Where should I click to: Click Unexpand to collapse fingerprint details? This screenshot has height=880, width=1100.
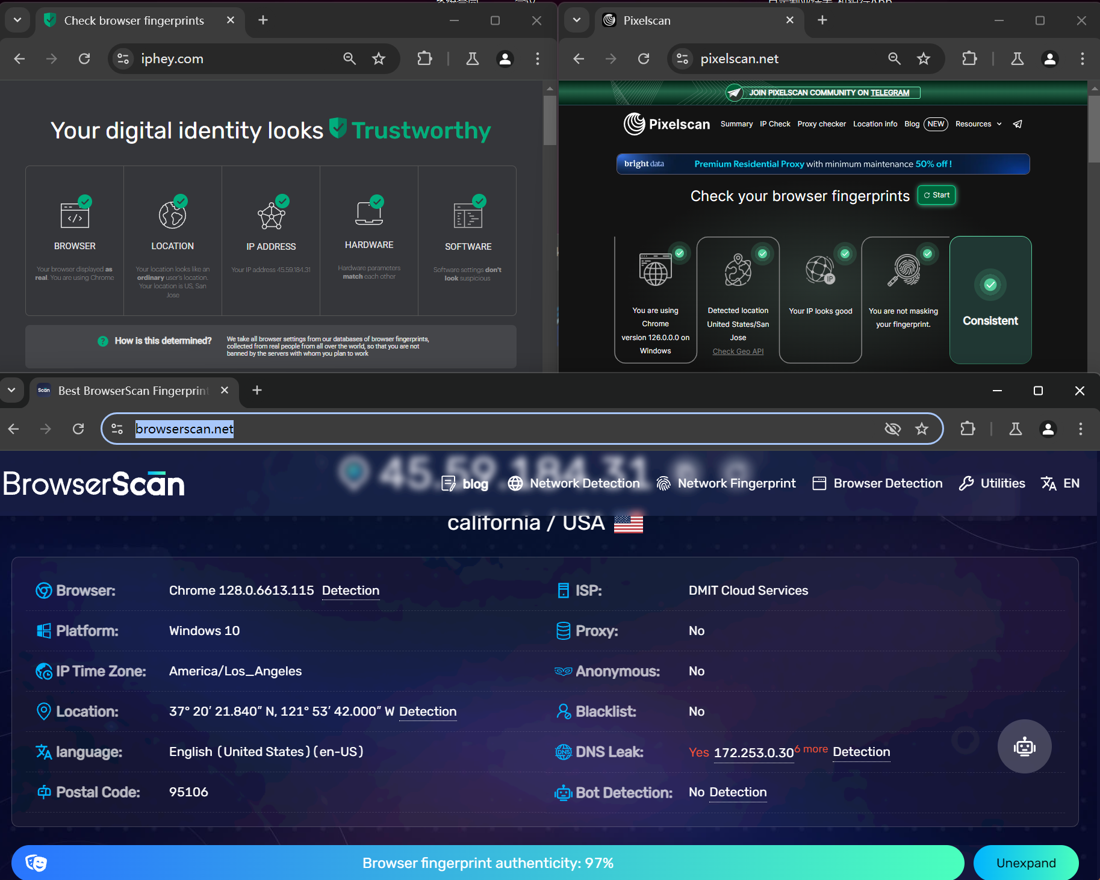1025,863
